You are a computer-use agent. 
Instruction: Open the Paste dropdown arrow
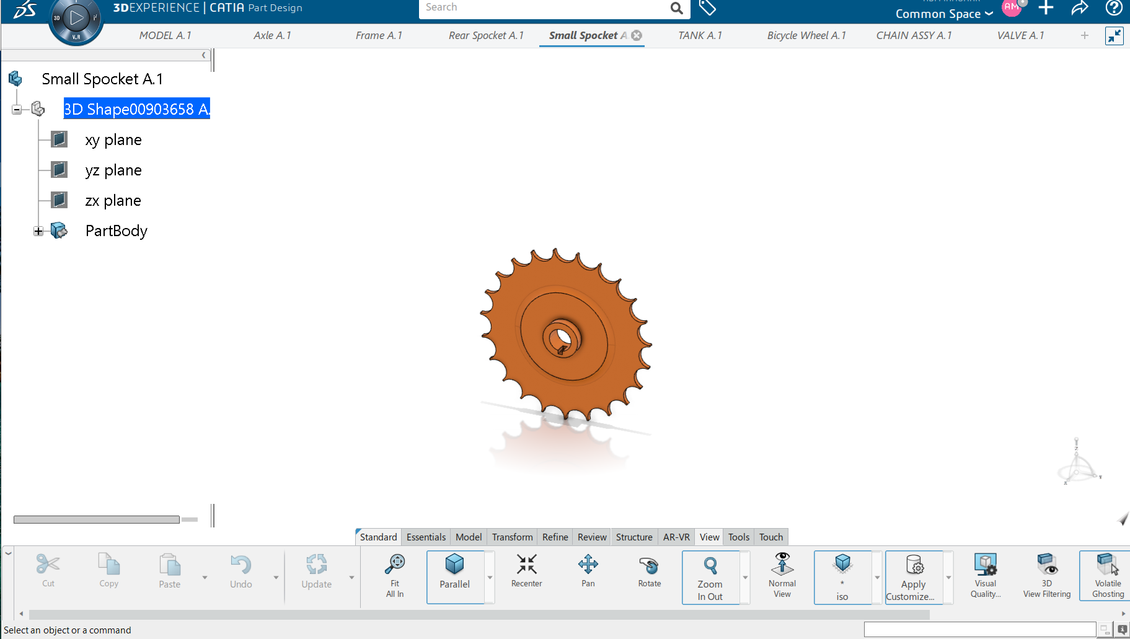(x=205, y=578)
